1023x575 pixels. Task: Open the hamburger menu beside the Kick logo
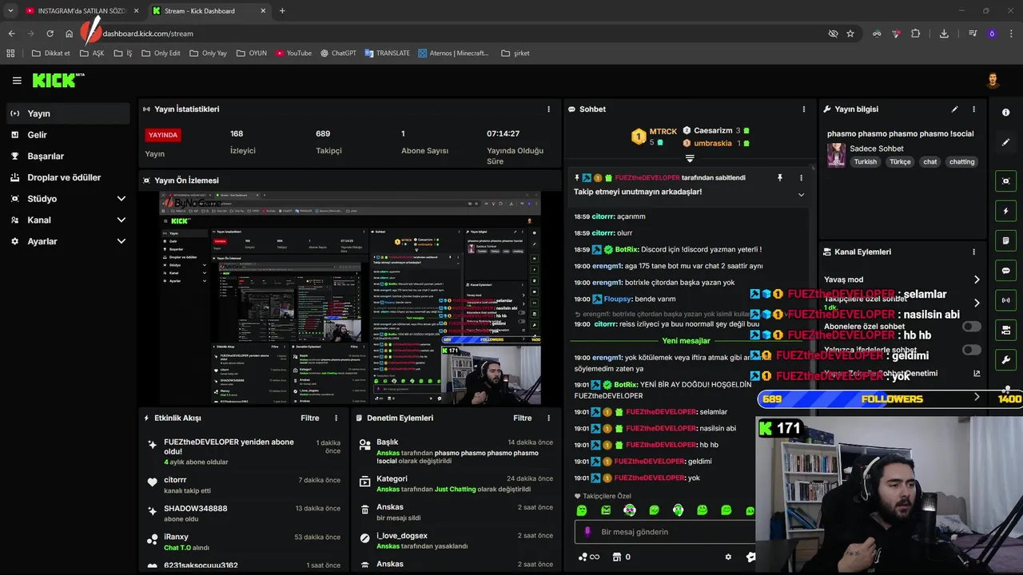pyautogui.click(x=17, y=81)
